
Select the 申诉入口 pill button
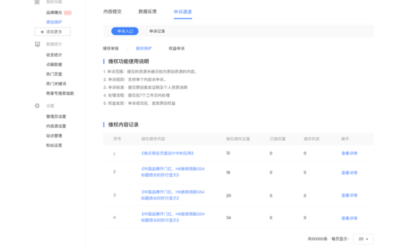tap(125, 31)
